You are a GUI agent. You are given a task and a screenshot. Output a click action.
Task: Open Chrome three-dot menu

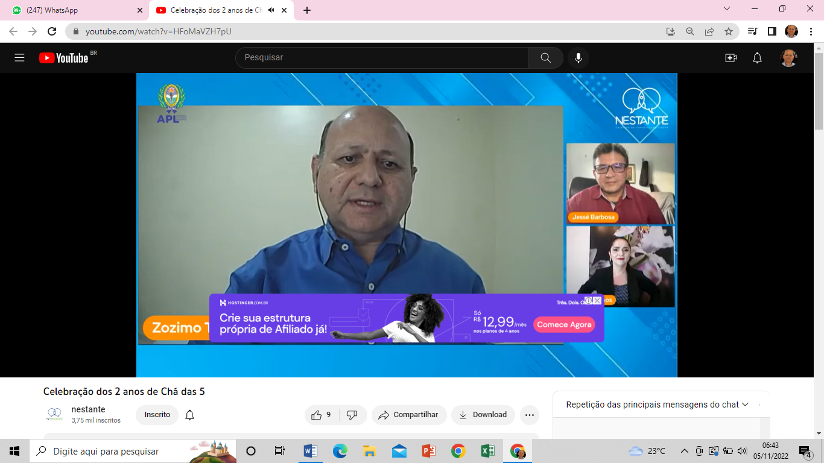click(810, 31)
